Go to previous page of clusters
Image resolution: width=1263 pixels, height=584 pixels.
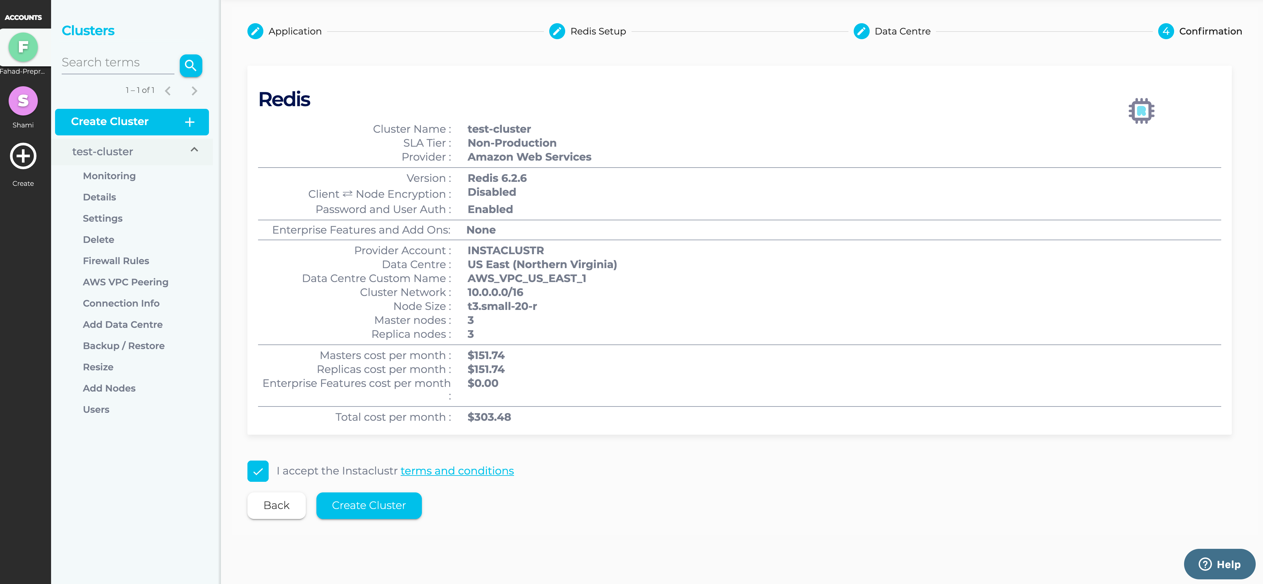coord(168,91)
